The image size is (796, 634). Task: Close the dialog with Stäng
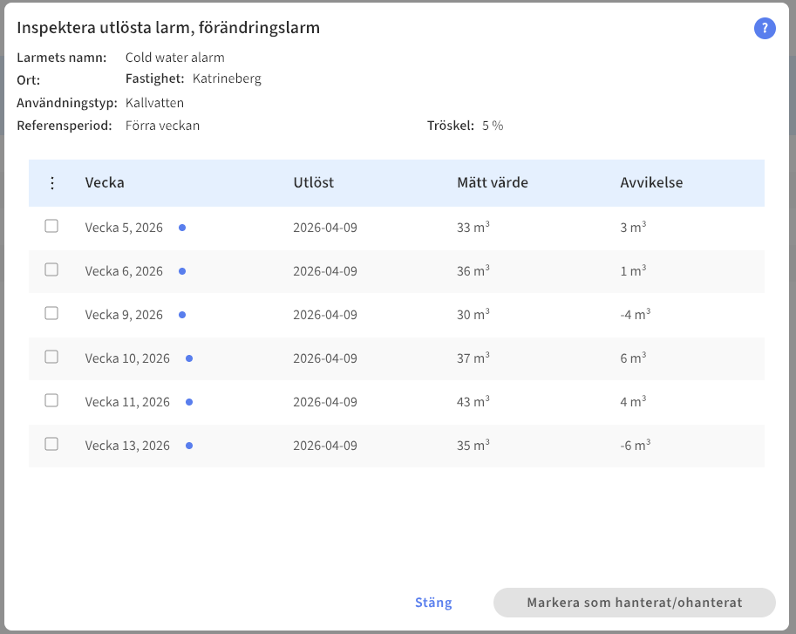pos(433,603)
